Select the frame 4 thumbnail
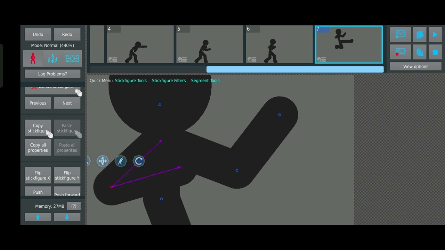The image size is (445, 250). click(140, 44)
